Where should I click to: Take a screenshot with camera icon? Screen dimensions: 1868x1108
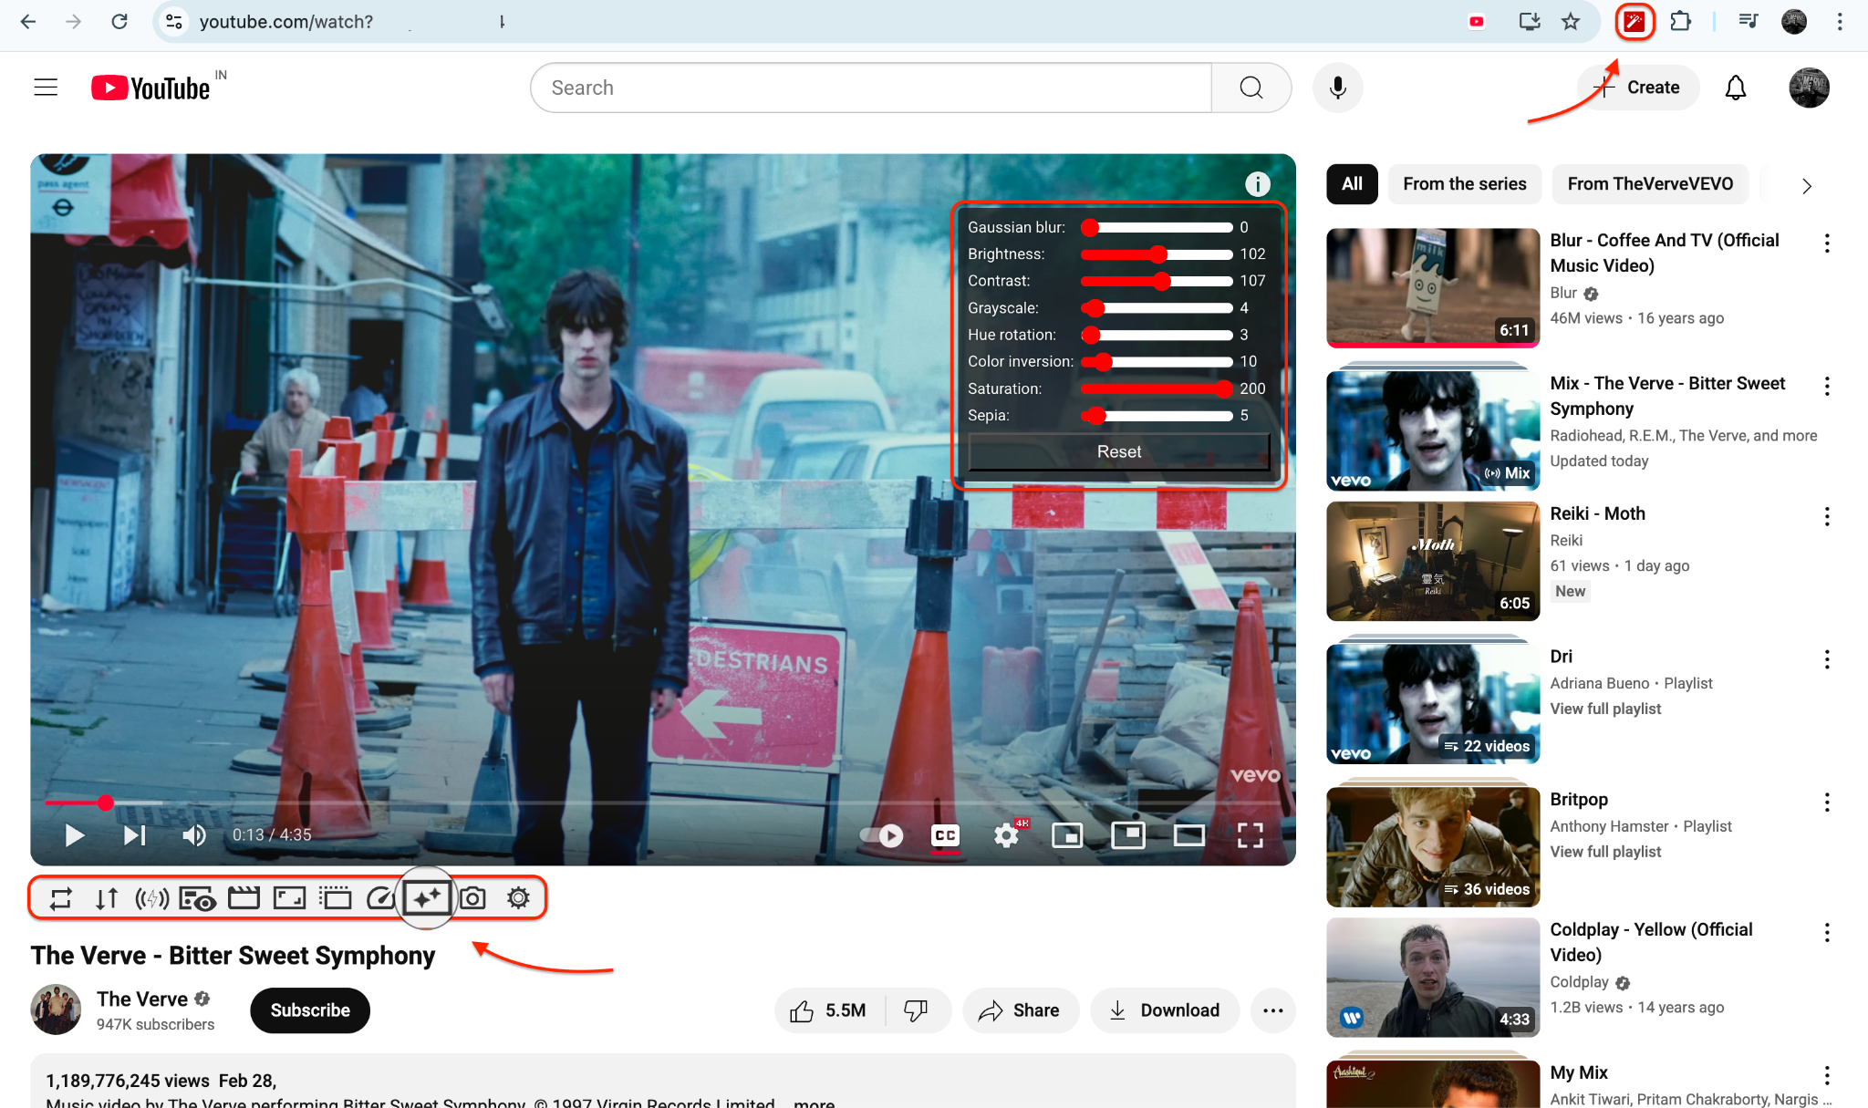click(472, 899)
